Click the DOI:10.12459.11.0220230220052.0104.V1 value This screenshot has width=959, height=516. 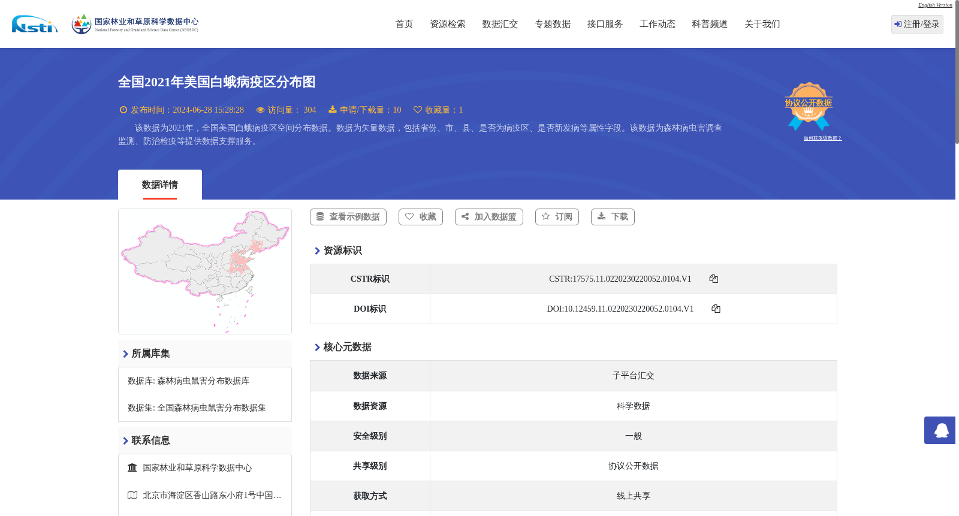620,309
